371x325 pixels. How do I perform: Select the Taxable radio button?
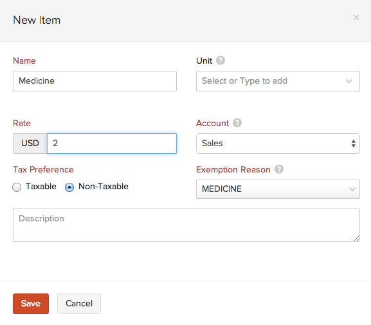click(17, 187)
